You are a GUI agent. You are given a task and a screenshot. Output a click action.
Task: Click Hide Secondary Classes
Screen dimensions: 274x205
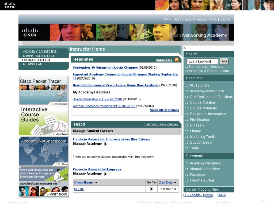click(x=161, y=124)
